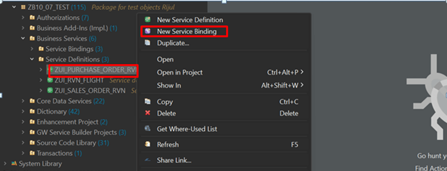Collapse the ZB10_07_TEST package node
The width and height of the screenshot is (447, 171).
pos(14,7)
